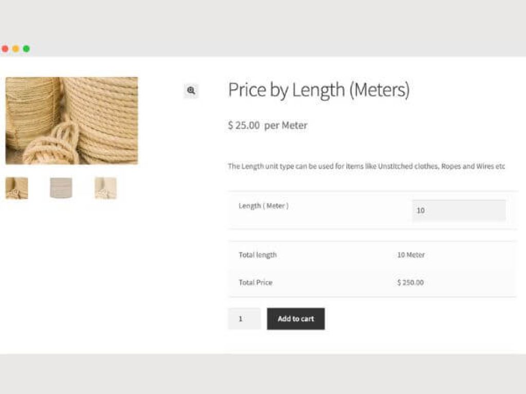Select the middle rope coil thumbnail

pyautogui.click(x=60, y=188)
